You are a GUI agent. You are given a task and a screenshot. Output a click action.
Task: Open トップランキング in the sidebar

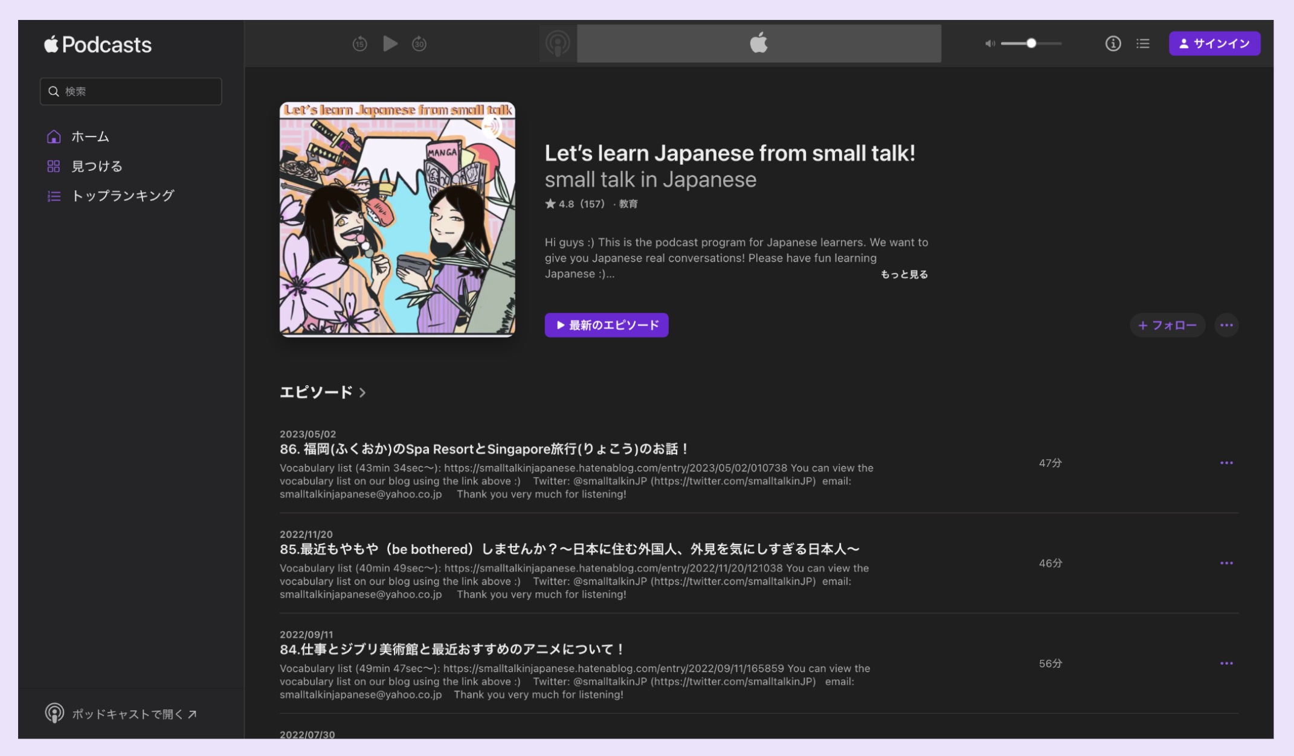pyautogui.click(x=123, y=196)
